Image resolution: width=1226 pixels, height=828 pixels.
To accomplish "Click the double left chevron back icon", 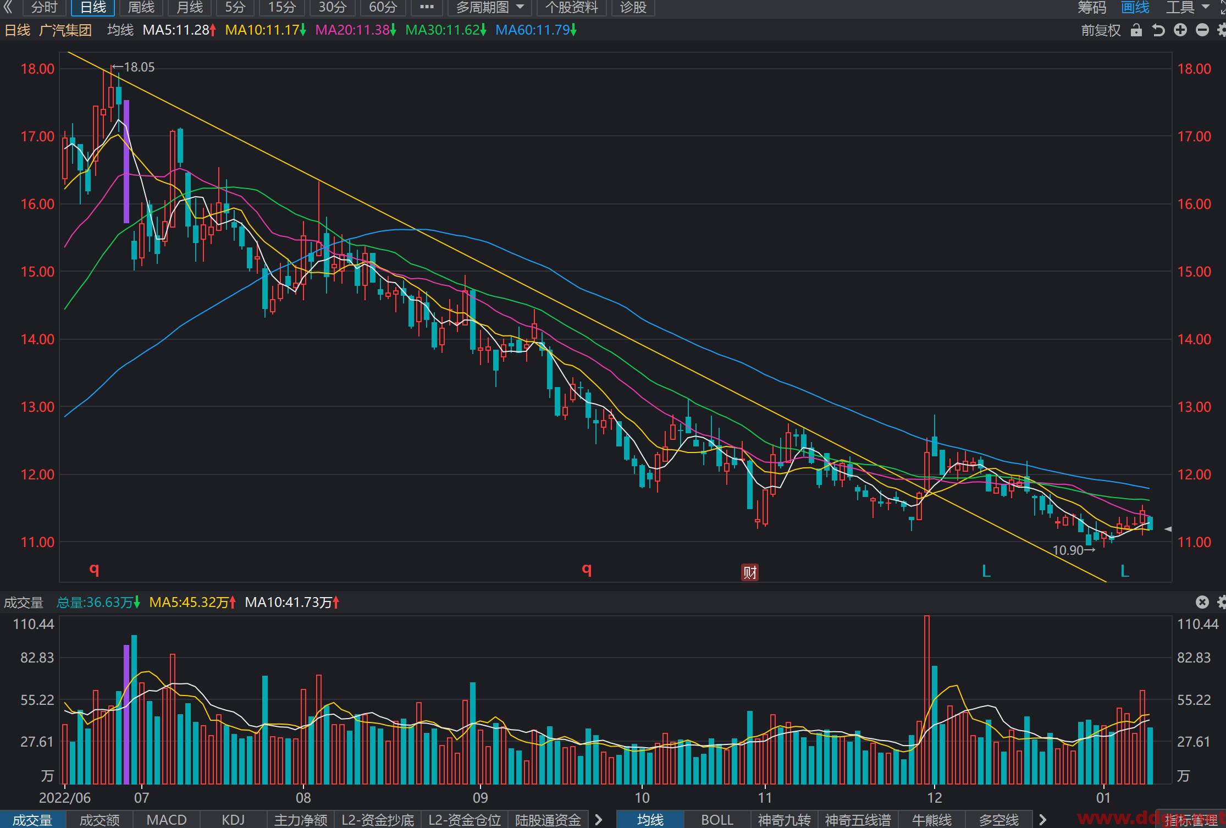I will click(x=8, y=7).
